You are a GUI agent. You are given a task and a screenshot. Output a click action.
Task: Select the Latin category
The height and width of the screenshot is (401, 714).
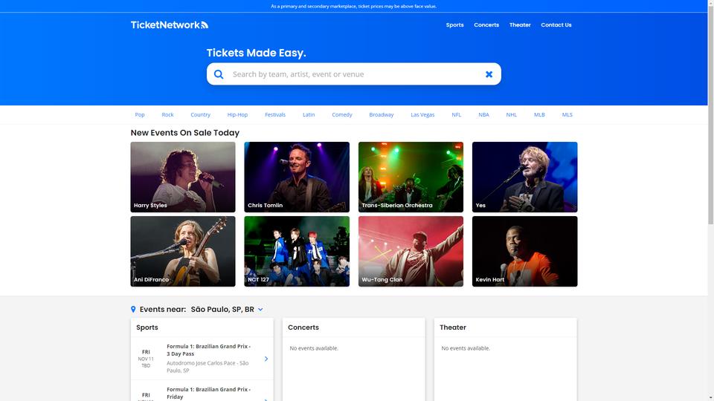(x=309, y=114)
